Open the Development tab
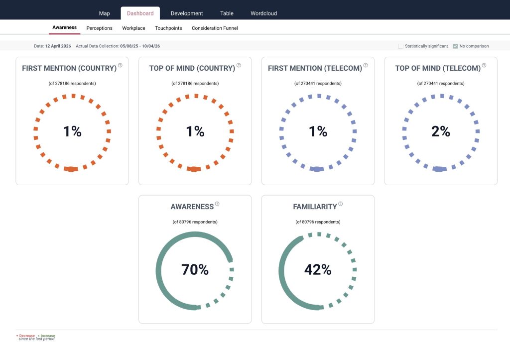This screenshot has height=342, width=510. coord(187,13)
